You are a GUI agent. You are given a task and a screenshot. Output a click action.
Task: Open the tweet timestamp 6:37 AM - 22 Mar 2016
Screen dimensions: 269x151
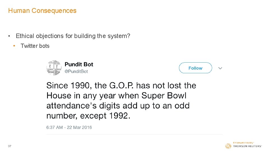tap(69, 128)
